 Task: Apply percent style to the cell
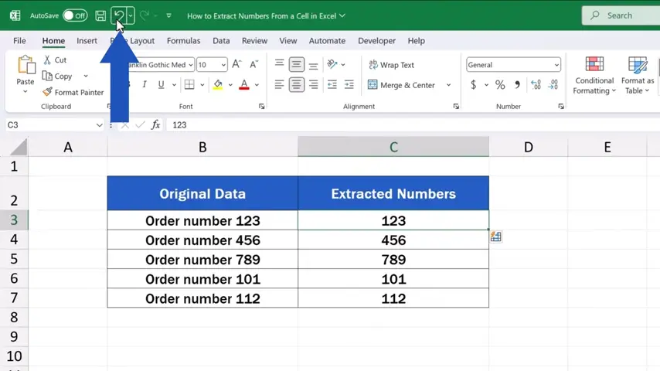tap(500, 85)
